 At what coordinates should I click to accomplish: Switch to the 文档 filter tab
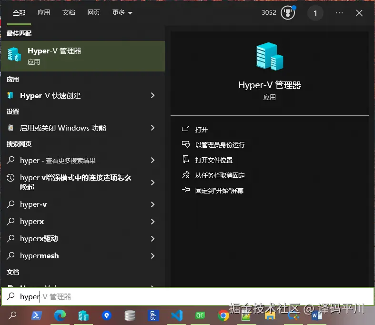pyautogui.click(x=69, y=12)
